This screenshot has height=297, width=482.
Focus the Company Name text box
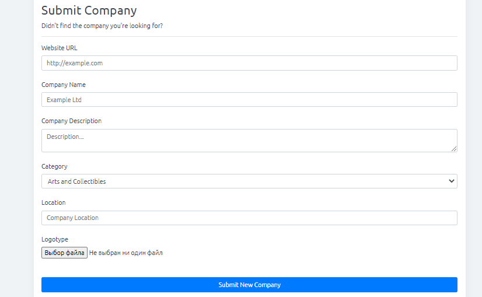[x=249, y=100]
